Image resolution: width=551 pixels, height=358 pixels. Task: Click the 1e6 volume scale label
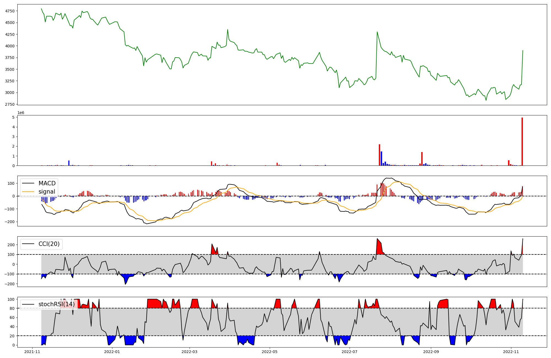(21, 113)
